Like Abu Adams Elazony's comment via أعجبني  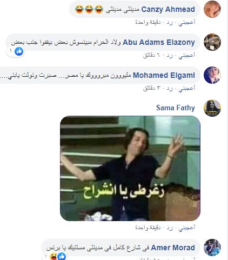click(x=187, y=55)
